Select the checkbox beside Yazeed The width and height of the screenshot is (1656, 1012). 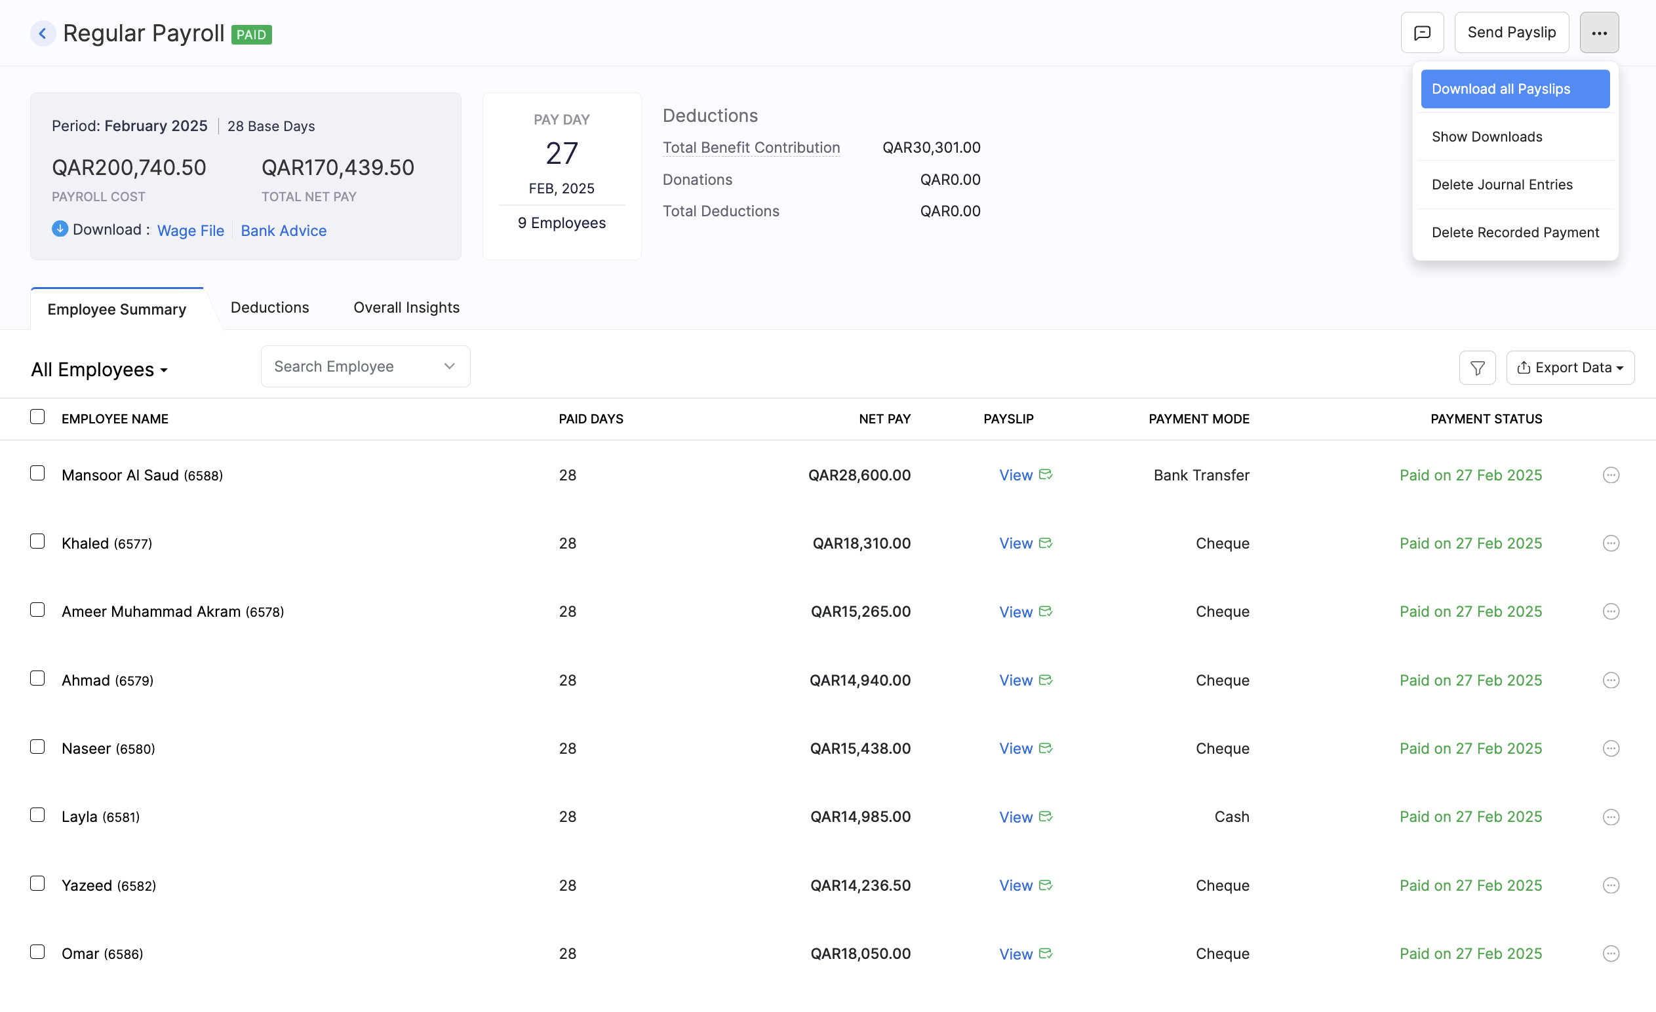click(x=37, y=883)
